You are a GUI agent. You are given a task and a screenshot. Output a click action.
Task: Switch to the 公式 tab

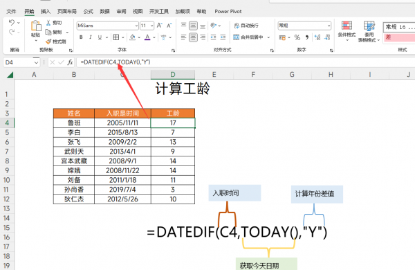coord(88,11)
